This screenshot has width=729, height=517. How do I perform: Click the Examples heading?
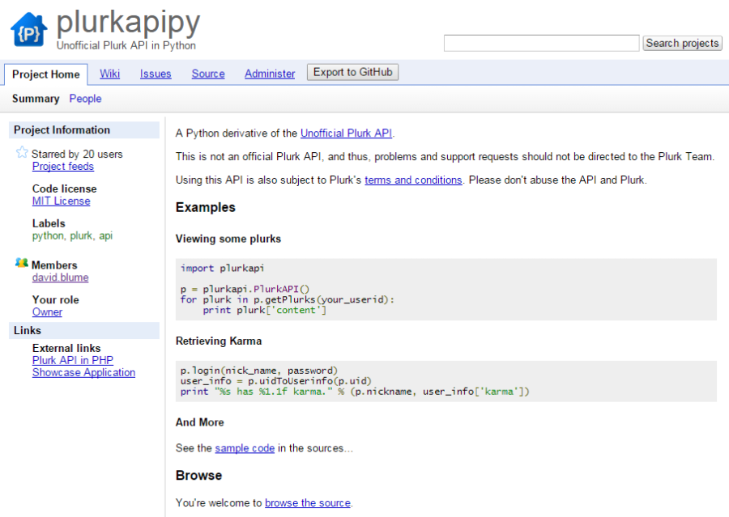pyautogui.click(x=206, y=208)
